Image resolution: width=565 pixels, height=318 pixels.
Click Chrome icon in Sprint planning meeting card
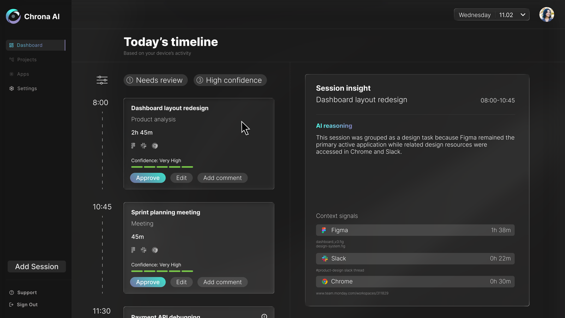click(x=155, y=250)
